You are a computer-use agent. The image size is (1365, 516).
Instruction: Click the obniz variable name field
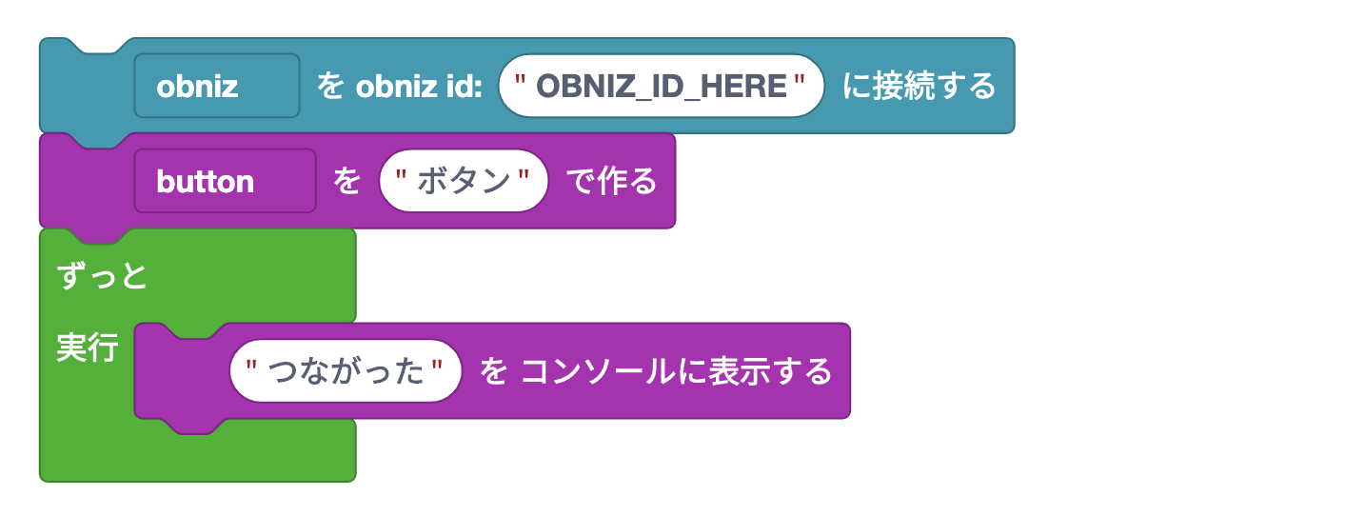216,87
